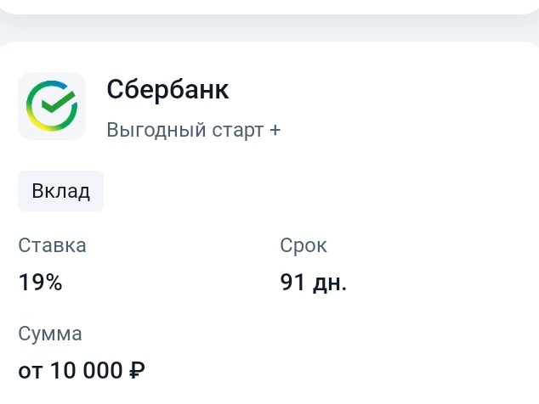
Task: Tap the Sberbank green checkmark logo
Action: (52, 106)
